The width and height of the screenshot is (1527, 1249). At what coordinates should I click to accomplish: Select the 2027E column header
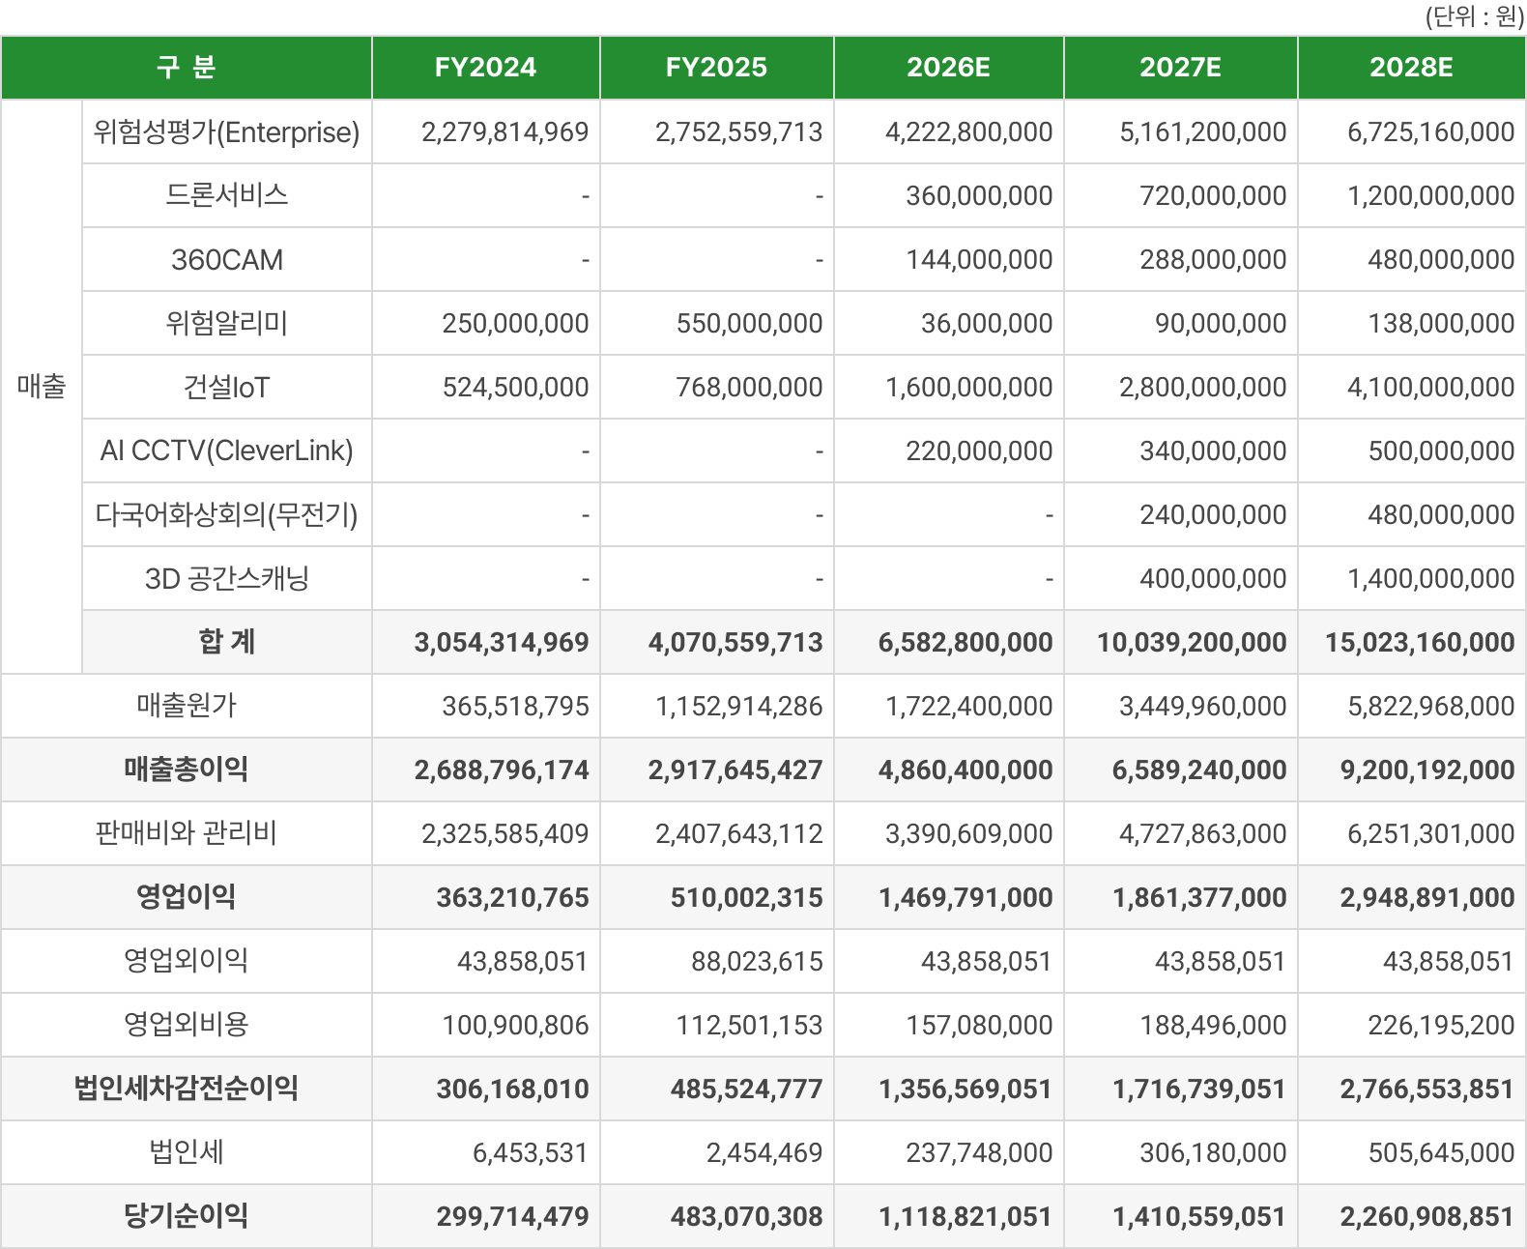(x=1180, y=68)
